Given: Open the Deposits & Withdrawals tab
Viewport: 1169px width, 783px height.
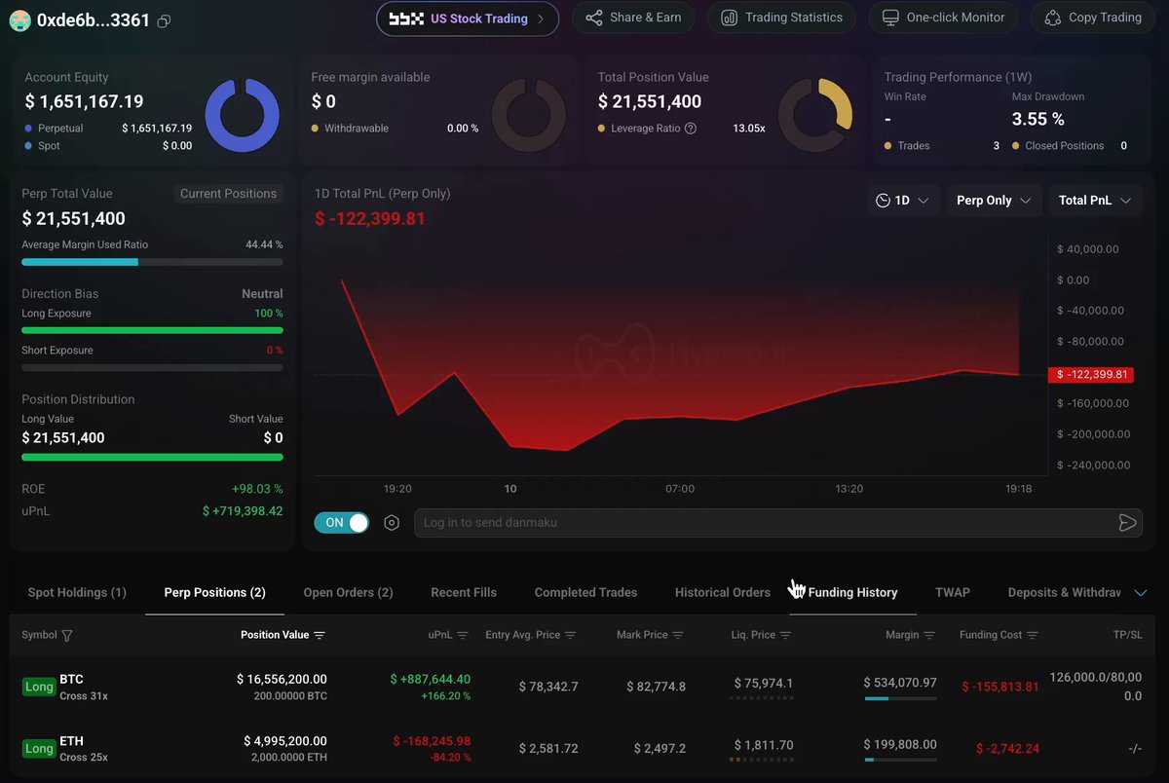Looking at the screenshot, I should pyautogui.click(x=1064, y=592).
